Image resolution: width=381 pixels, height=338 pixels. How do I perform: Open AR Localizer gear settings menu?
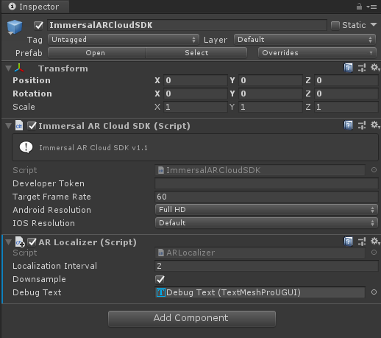point(375,242)
